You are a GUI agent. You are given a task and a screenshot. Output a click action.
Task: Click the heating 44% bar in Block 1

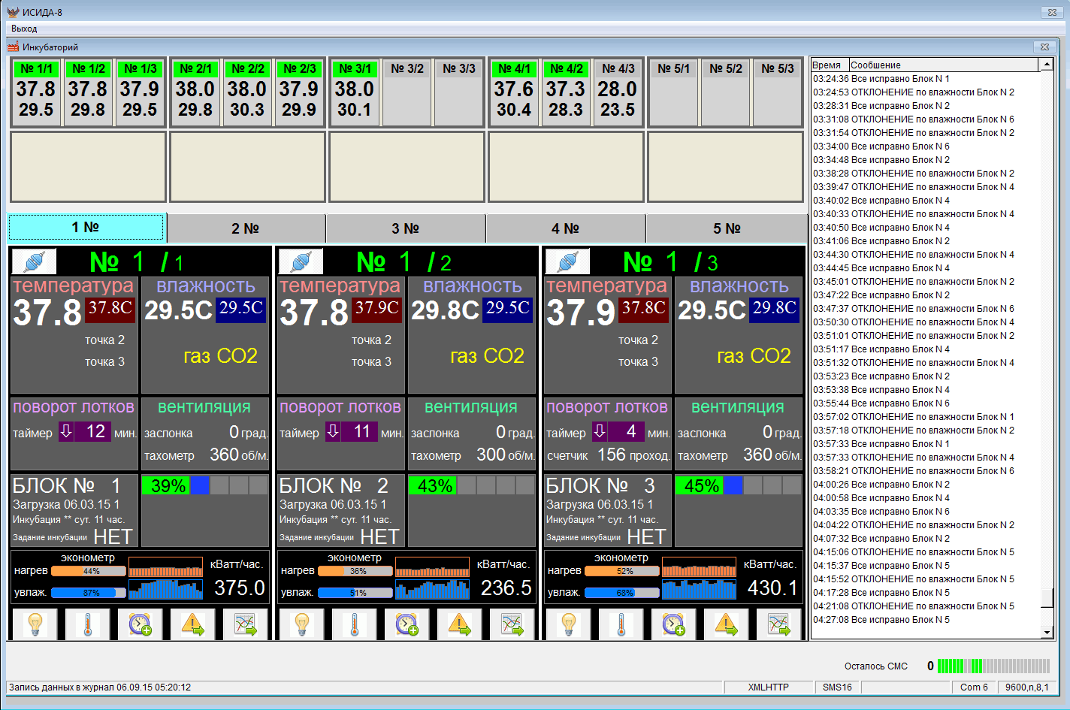[88, 571]
